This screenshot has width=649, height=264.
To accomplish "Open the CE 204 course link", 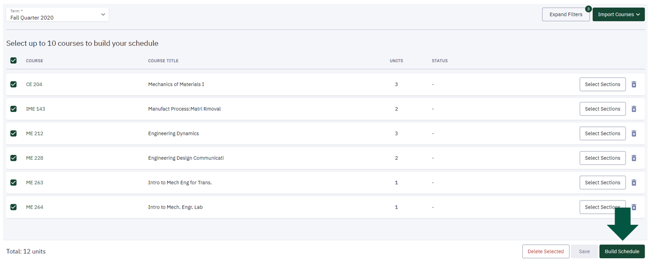I will [34, 84].
